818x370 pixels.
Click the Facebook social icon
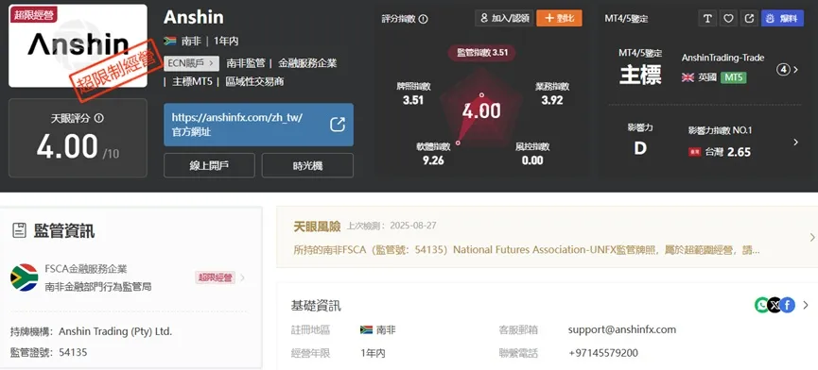(x=787, y=305)
